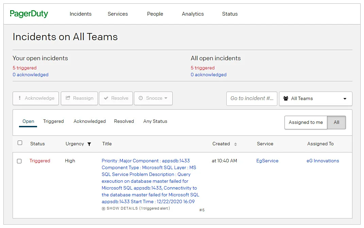
Task: Focus the Go to incident # field
Action: pos(252,99)
